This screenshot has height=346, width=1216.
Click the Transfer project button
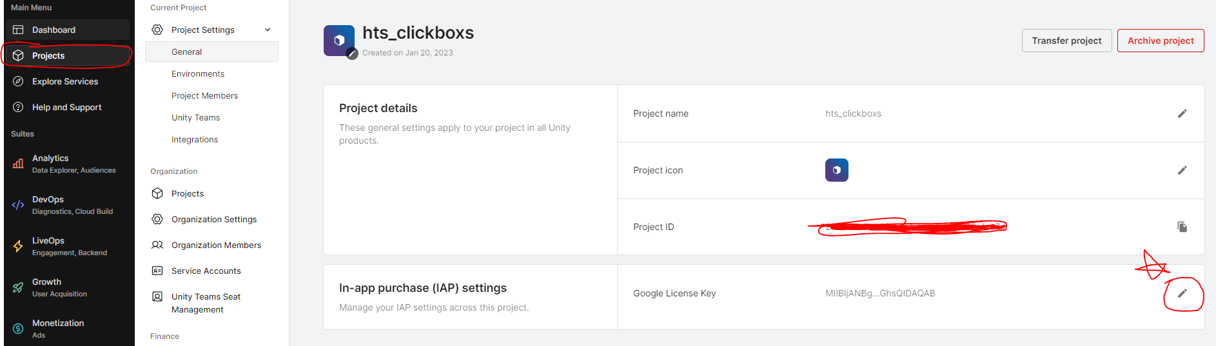[x=1066, y=41]
